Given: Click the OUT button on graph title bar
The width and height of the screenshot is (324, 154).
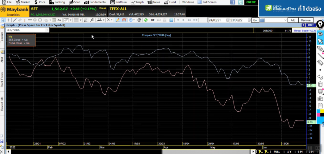Looking at the screenshot, I should pos(311,25).
